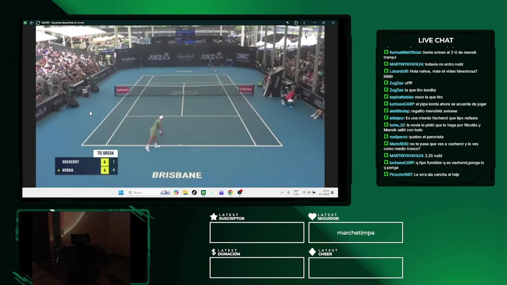Open TikTok from the taskbar
Screen dimensions: 507x285
[x=194, y=192]
